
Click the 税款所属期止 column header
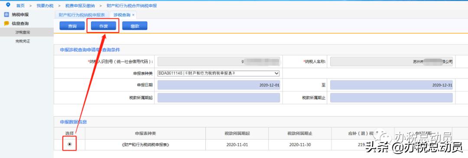click(x=300, y=133)
